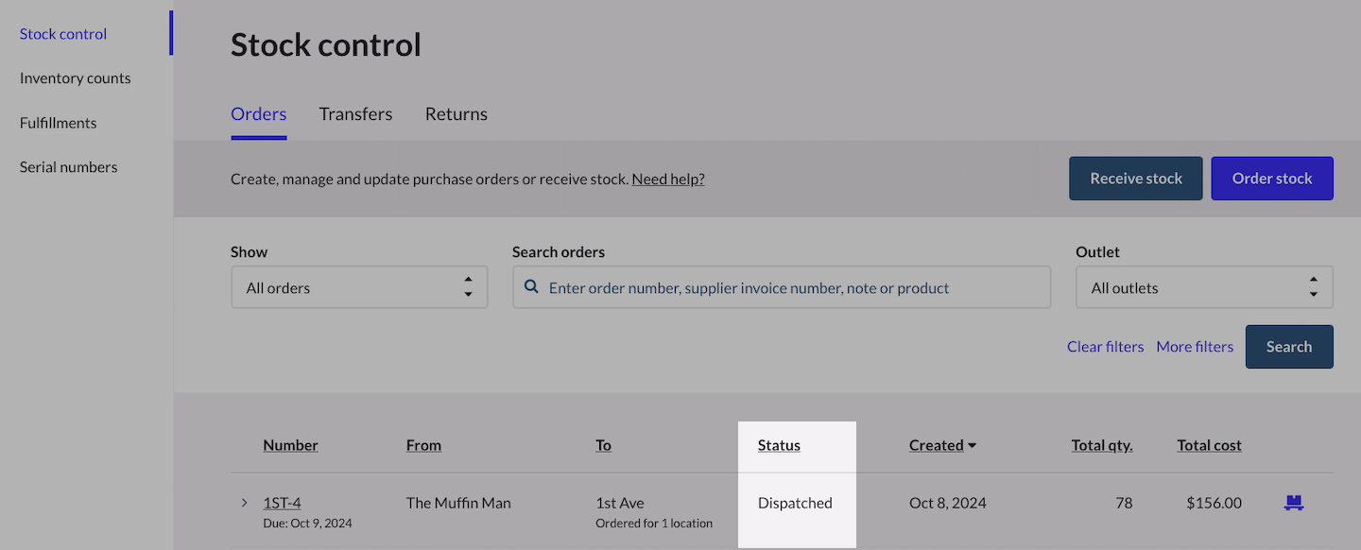
Task: Open order number 1ST-4 link
Action: coord(282,503)
